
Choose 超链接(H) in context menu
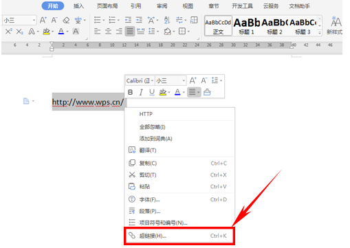click(x=179, y=236)
